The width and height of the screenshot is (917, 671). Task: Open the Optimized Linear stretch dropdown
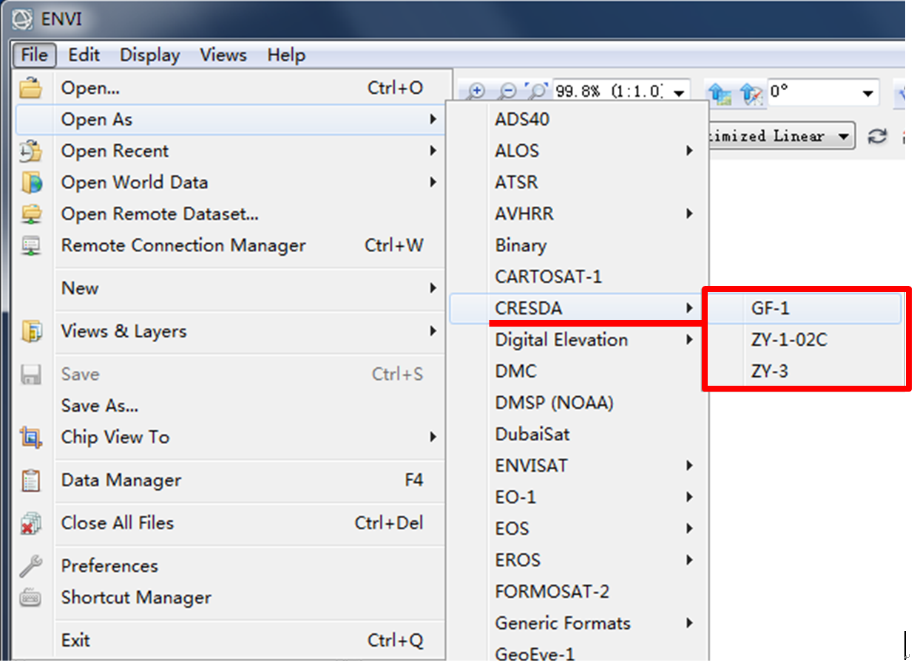[842, 137]
